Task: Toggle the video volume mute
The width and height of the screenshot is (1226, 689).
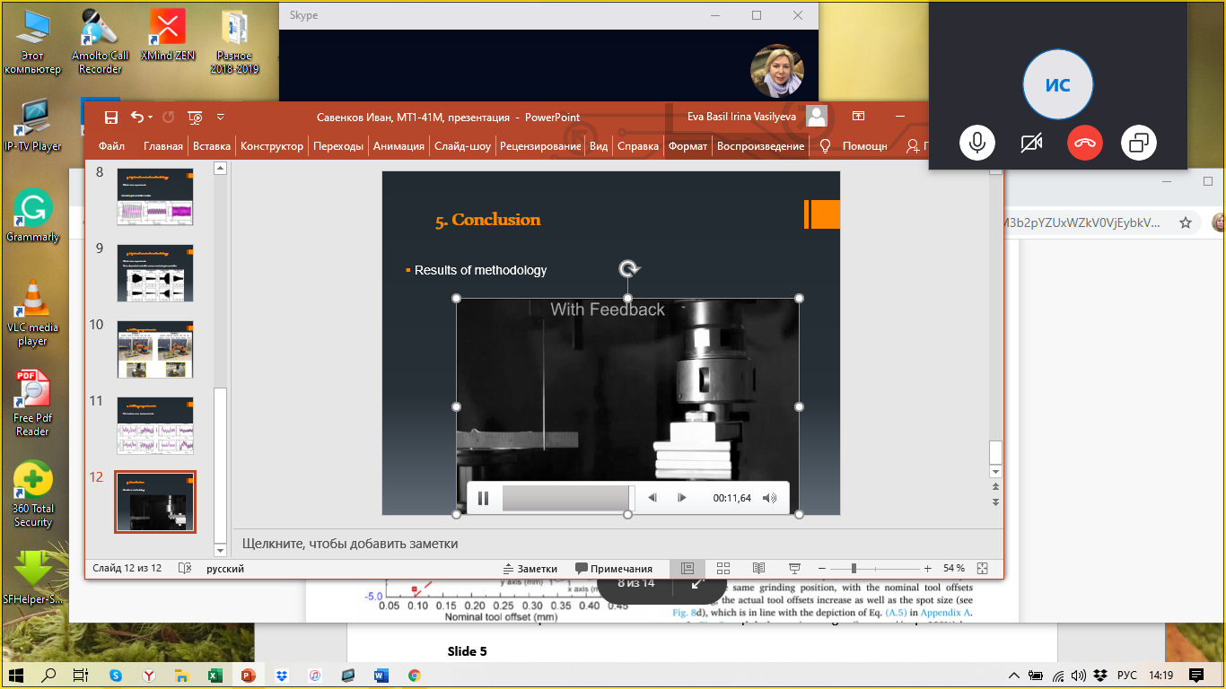Action: tap(769, 498)
